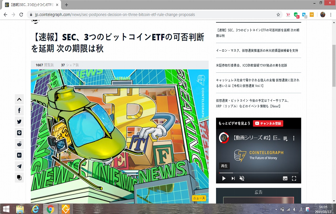Click the チャンネル登録 subscribe button
336x214 pixels.
point(268,123)
